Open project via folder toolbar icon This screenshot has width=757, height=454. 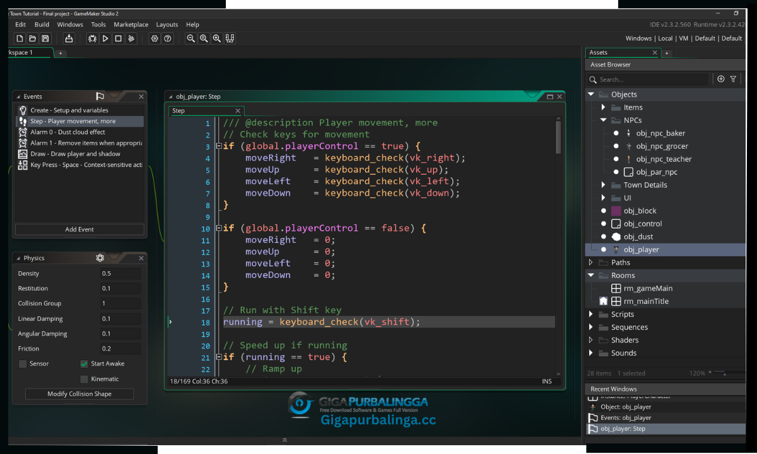(x=32, y=38)
